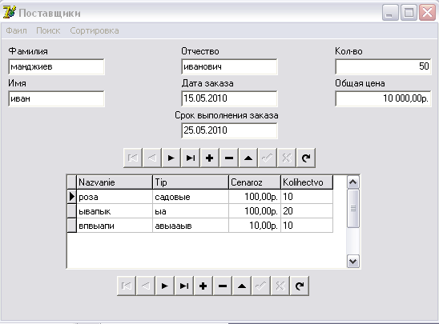Select the ыа cell
The image size is (439, 324).
tap(191, 211)
